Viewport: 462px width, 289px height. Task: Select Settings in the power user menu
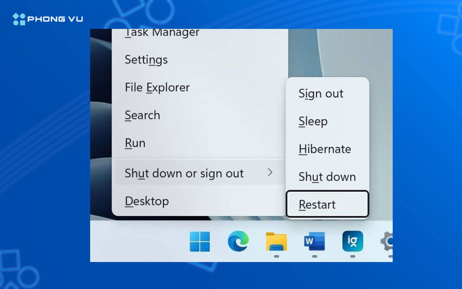(146, 60)
